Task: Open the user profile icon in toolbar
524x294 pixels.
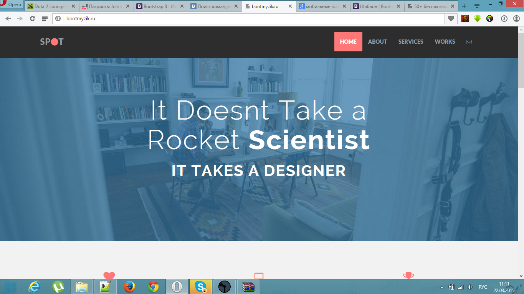Action: pos(516,18)
